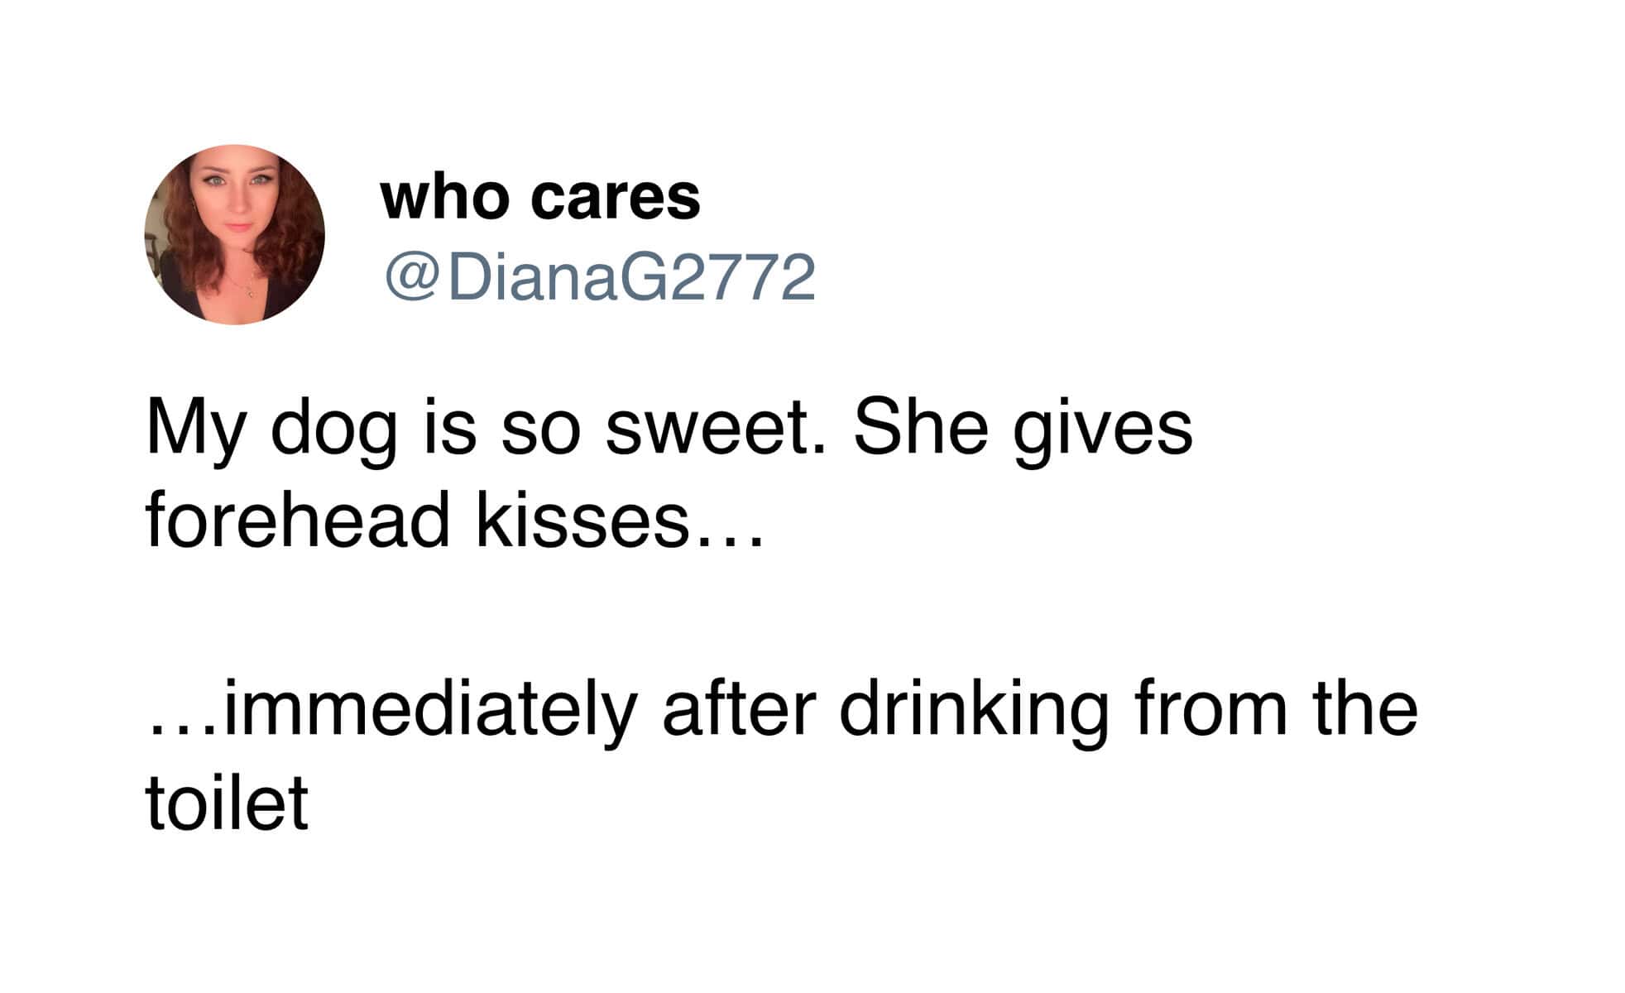
Task: Click the word "forehead" in the tweet
Action: point(297,520)
